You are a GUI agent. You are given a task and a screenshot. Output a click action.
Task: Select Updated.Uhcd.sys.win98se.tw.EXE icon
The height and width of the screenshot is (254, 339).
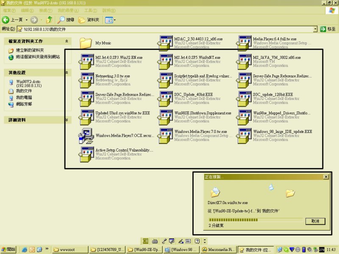pyautogui.click(x=86, y=117)
